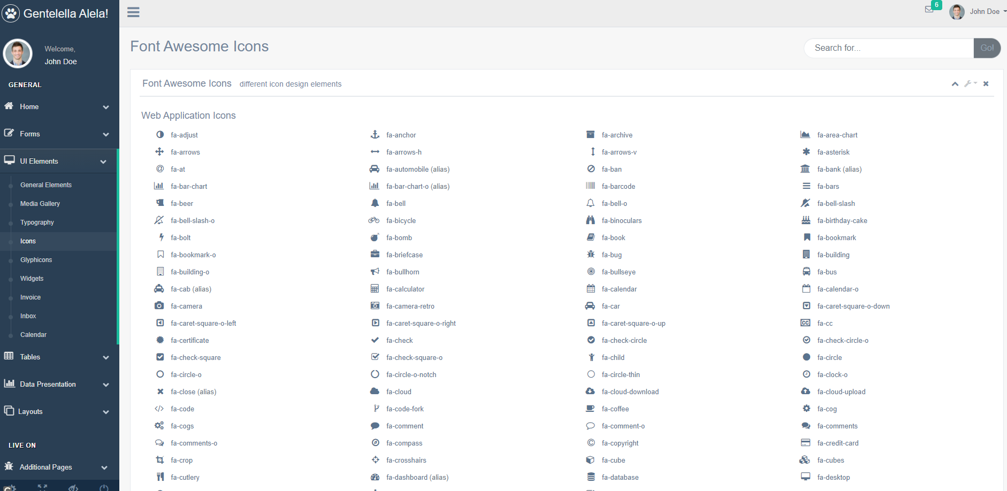Click the fa-anchor icon

click(375, 135)
